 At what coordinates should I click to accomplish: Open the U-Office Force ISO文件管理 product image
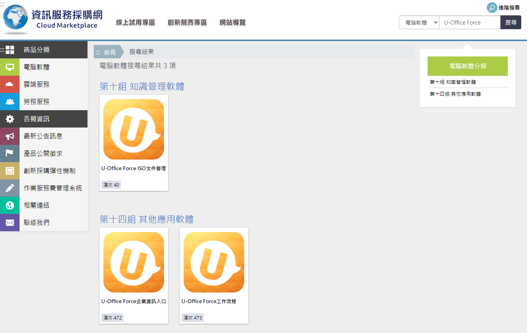pos(134,129)
